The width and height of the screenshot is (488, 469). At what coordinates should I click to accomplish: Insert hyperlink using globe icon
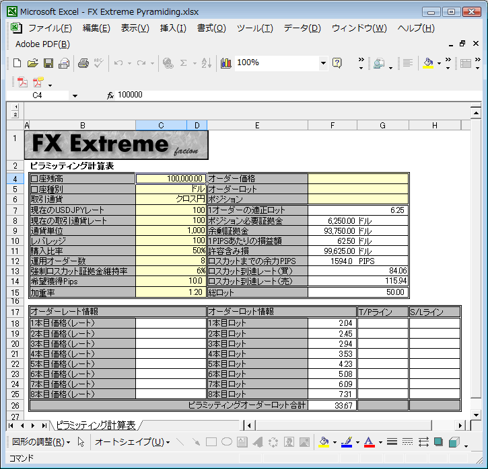(168, 63)
